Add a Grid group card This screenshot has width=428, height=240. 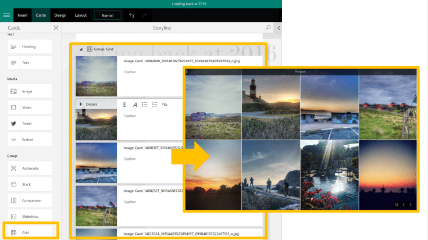click(x=30, y=232)
